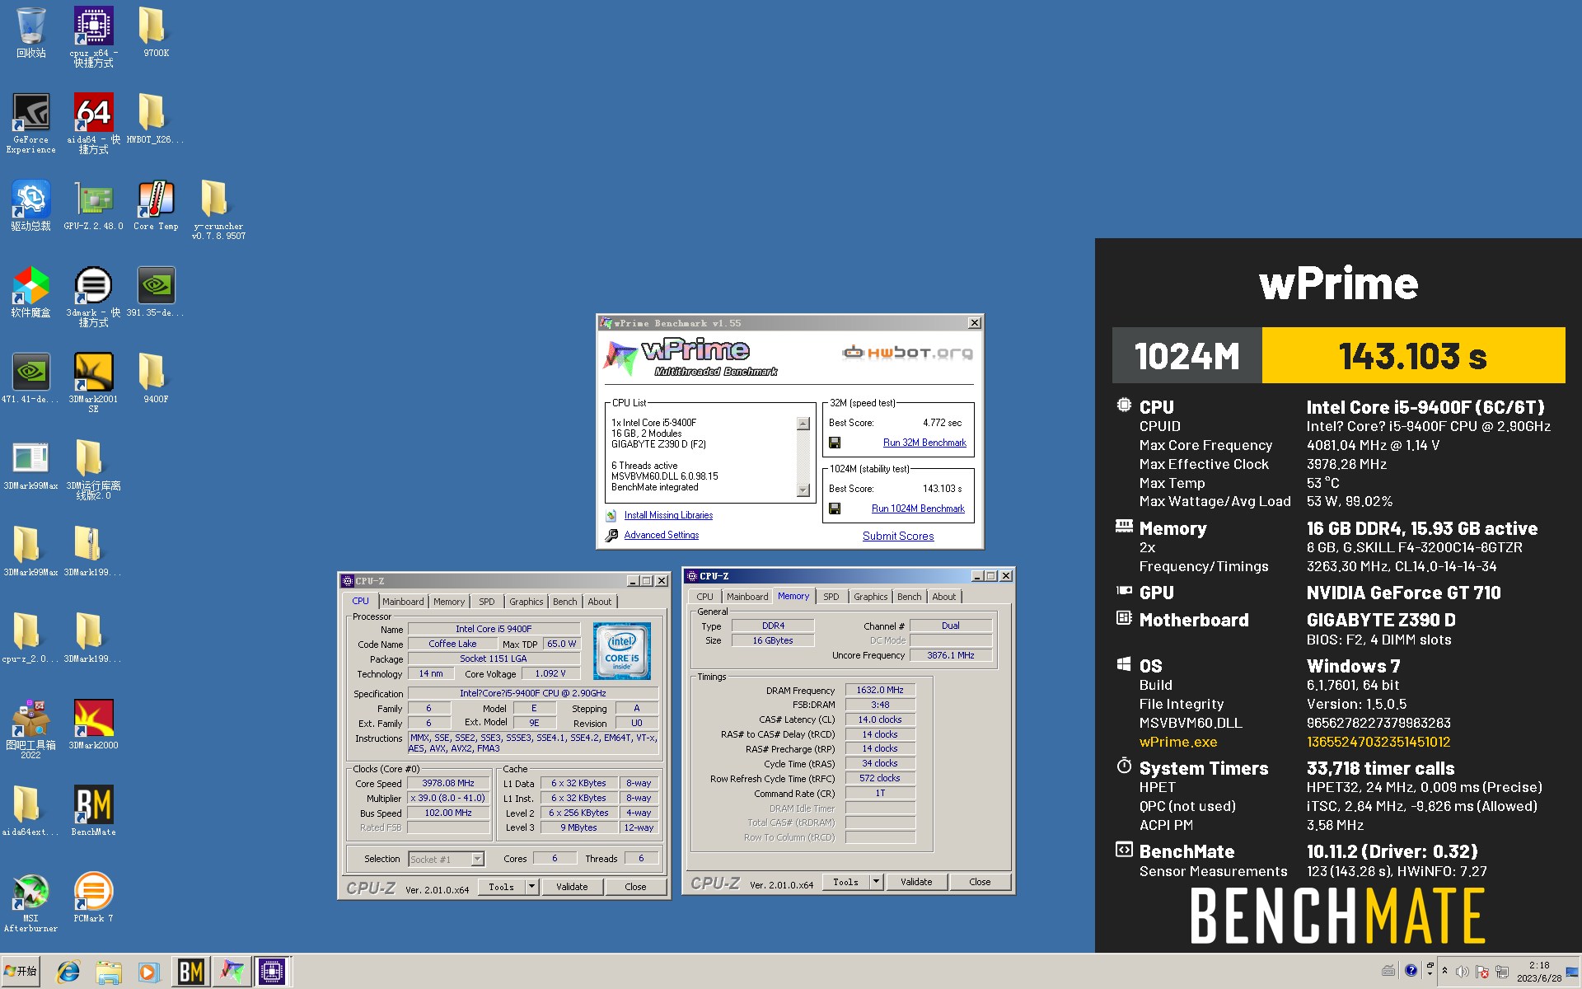Open the y-cruncher v0.7.8.9507 folder

[x=218, y=210]
